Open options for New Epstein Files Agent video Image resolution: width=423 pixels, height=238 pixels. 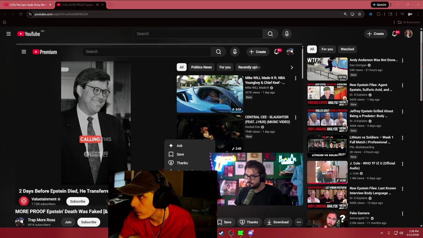point(402,85)
